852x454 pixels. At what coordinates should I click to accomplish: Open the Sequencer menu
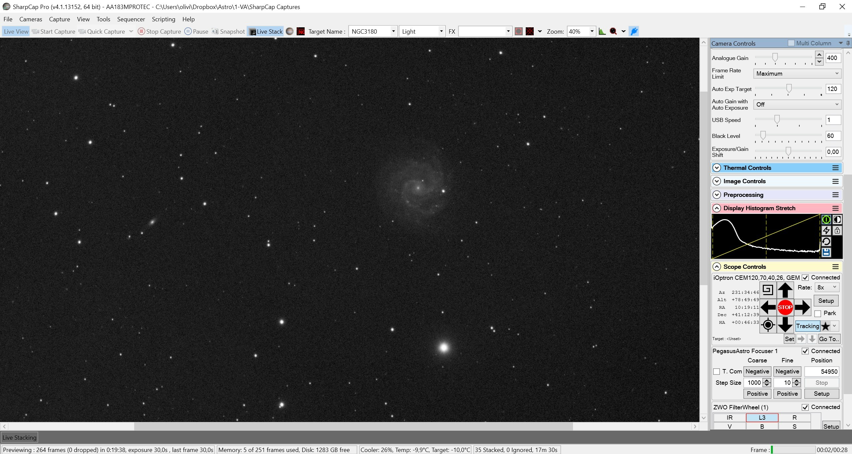click(x=131, y=19)
